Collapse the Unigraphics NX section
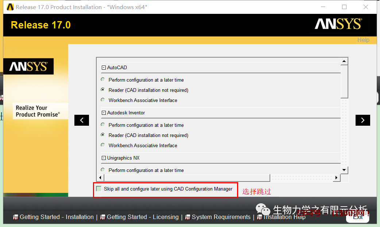Screen dimensions: 380x227 pos(104,158)
